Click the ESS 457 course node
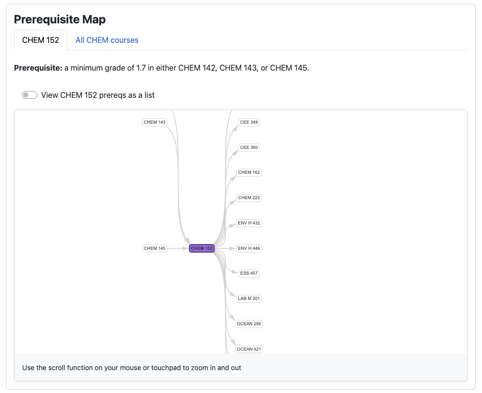 (x=249, y=273)
